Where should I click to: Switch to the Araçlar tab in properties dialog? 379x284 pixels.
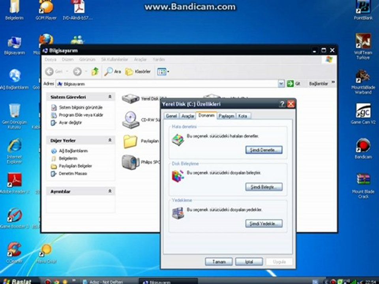pyautogui.click(x=188, y=116)
